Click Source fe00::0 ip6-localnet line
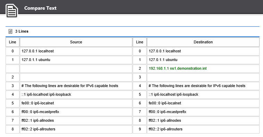Viewport: 263px width, 137px height. pos(76,103)
